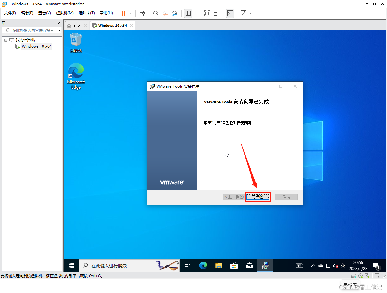Close the Windows 10 x64 tab

pyautogui.click(x=131, y=26)
